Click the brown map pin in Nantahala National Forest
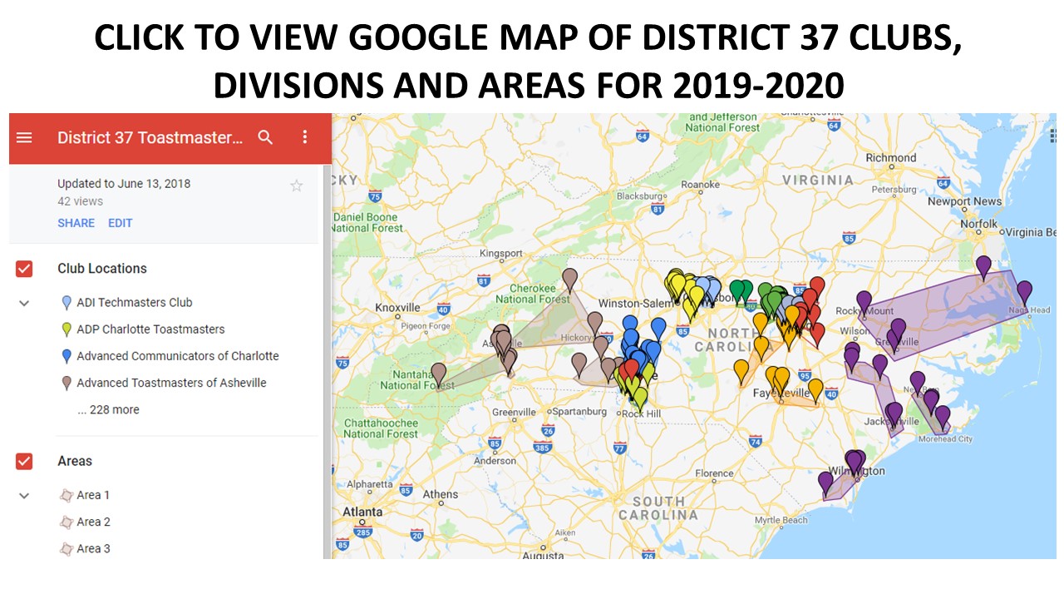Image resolution: width=1064 pixels, height=599 pixels. tap(438, 374)
